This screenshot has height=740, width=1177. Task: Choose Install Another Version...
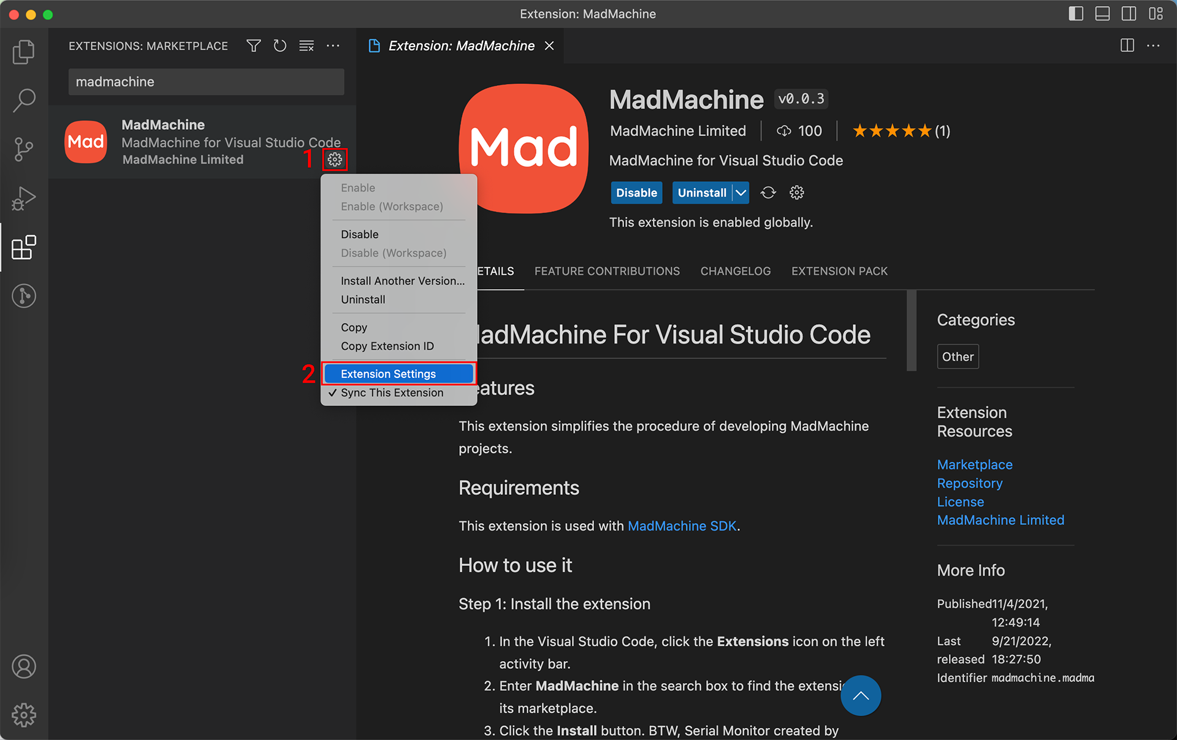(398, 281)
